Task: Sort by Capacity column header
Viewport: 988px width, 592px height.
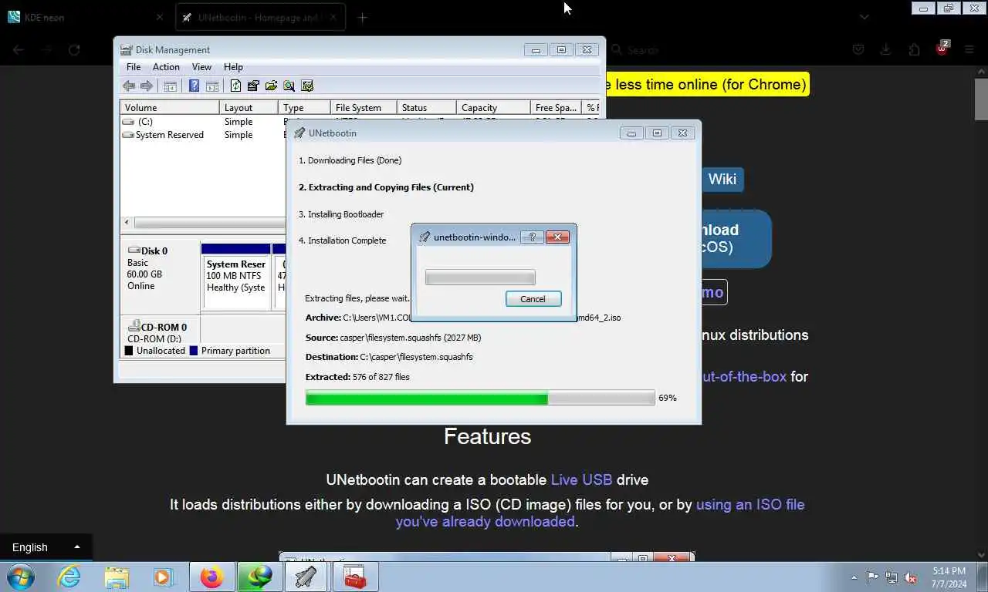Action: click(x=493, y=108)
